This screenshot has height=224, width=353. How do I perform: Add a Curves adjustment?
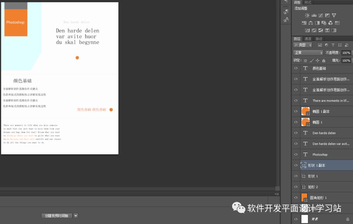point(321,15)
